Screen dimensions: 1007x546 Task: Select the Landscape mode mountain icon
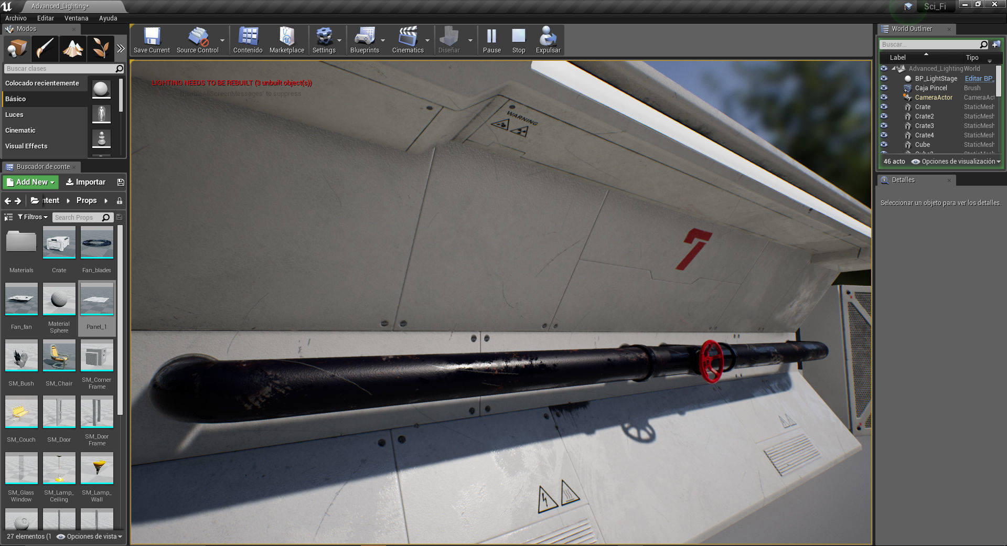click(x=73, y=48)
